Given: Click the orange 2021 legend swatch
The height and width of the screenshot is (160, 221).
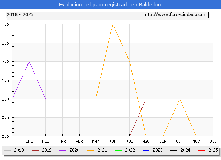Looking at the screenshot, I should coord(91,150).
